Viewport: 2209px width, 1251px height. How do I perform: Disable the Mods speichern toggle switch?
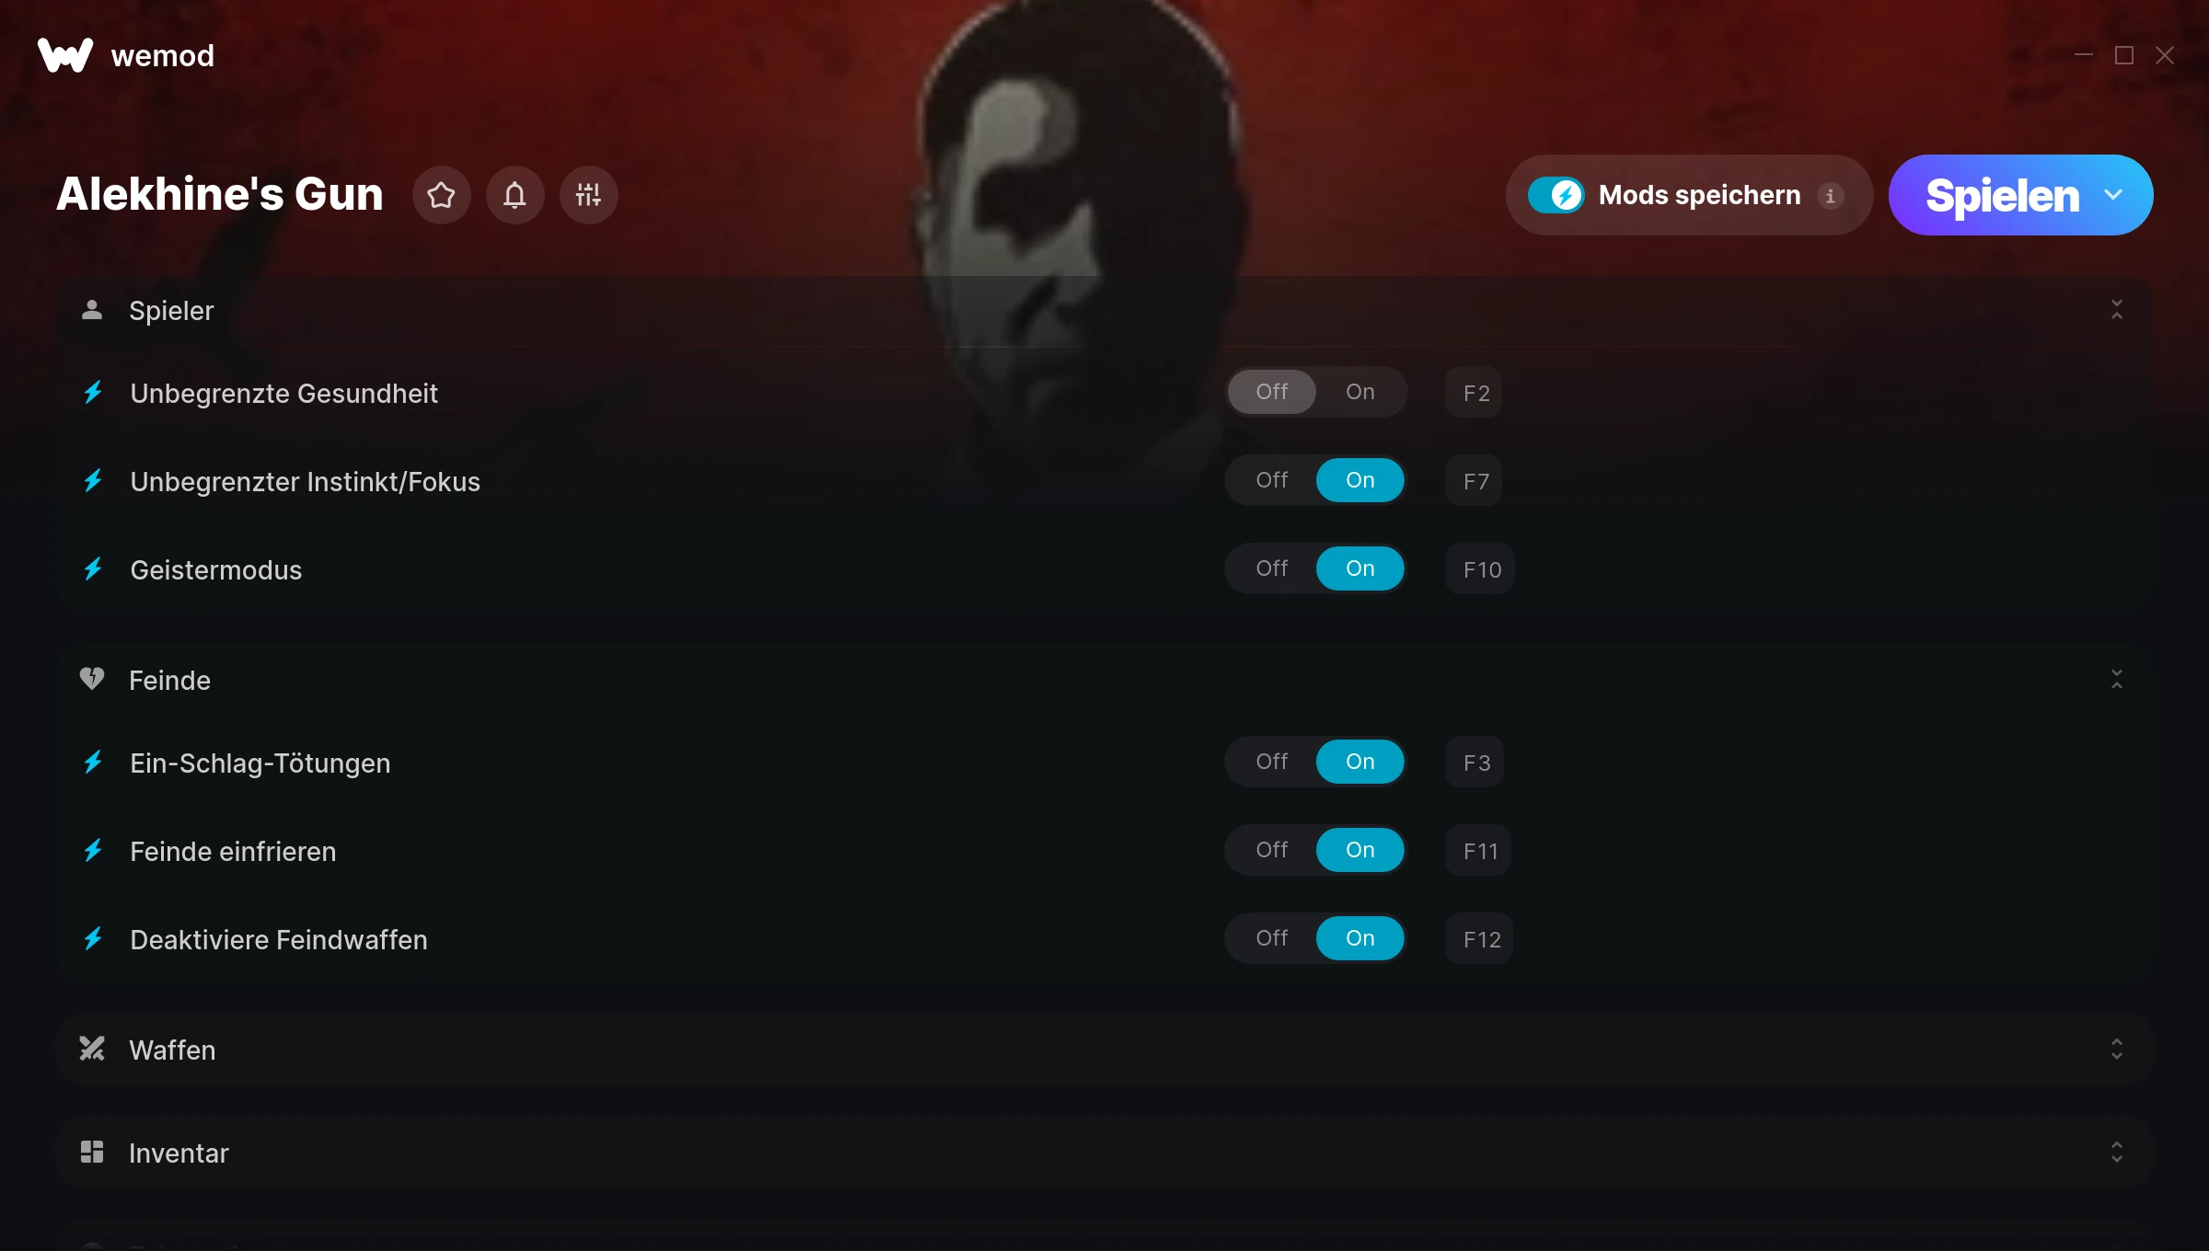1556,195
